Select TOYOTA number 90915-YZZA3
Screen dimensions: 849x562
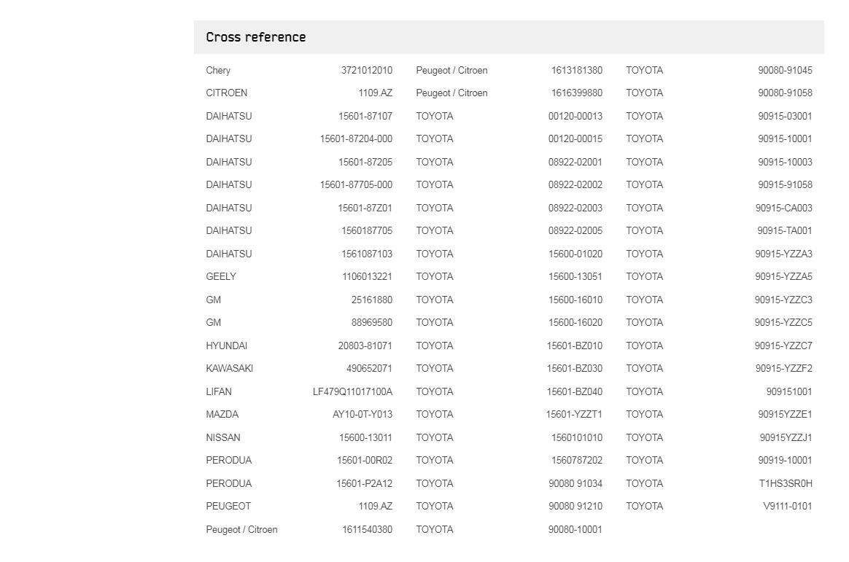(x=783, y=254)
